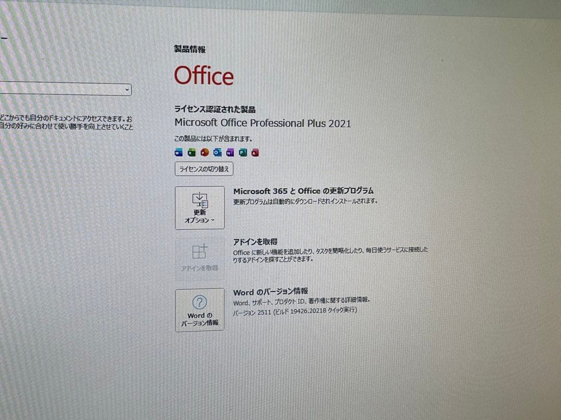Open the Access icon at the end of the row
This screenshot has height=420, width=561.
254,152
